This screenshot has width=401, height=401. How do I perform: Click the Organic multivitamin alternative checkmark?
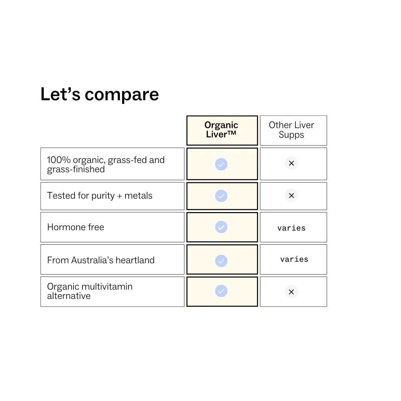(x=221, y=291)
